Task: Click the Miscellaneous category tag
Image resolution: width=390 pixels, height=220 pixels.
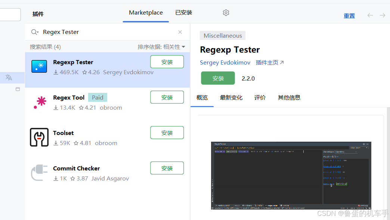Action: pos(223,35)
